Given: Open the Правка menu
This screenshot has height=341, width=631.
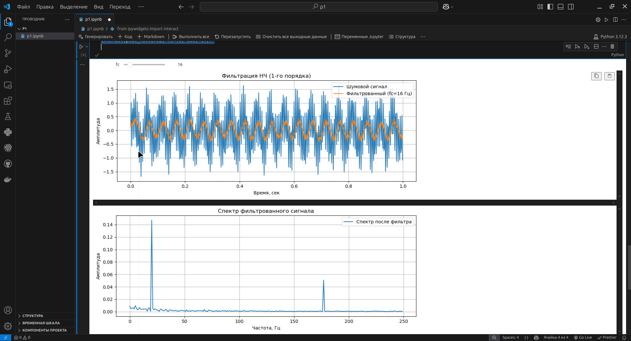Looking at the screenshot, I should coord(45,7).
